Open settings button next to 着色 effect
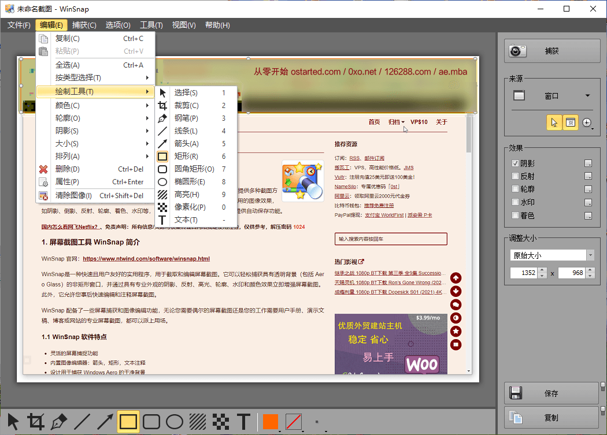 tap(588, 215)
